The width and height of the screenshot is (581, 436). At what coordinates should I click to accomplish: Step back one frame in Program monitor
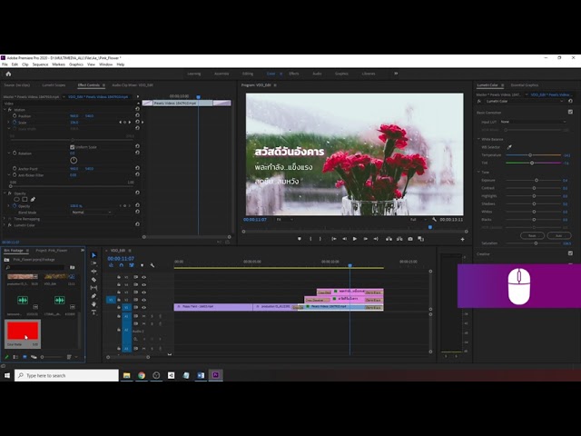point(344,239)
